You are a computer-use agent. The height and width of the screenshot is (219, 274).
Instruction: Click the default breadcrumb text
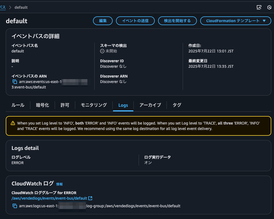click(21, 7)
